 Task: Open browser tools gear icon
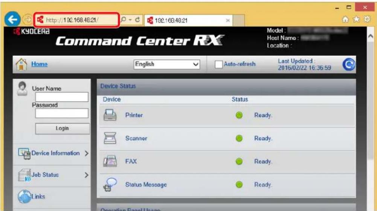(x=367, y=19)
